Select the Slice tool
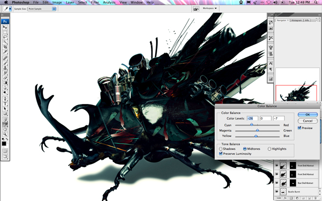 [5, 52]
